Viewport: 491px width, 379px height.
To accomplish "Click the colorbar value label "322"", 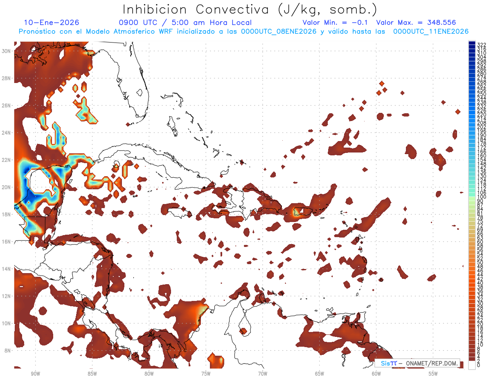I will pos(481,44).
